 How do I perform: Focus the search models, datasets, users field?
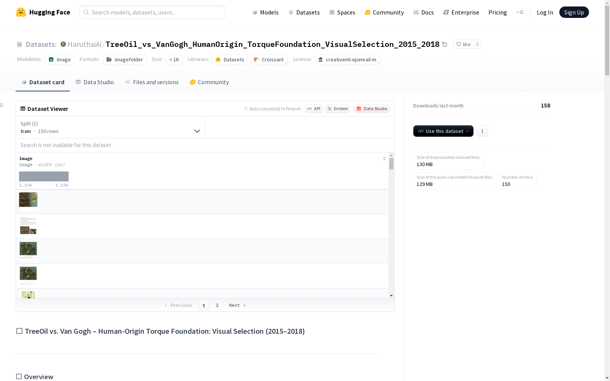point(152,12)
